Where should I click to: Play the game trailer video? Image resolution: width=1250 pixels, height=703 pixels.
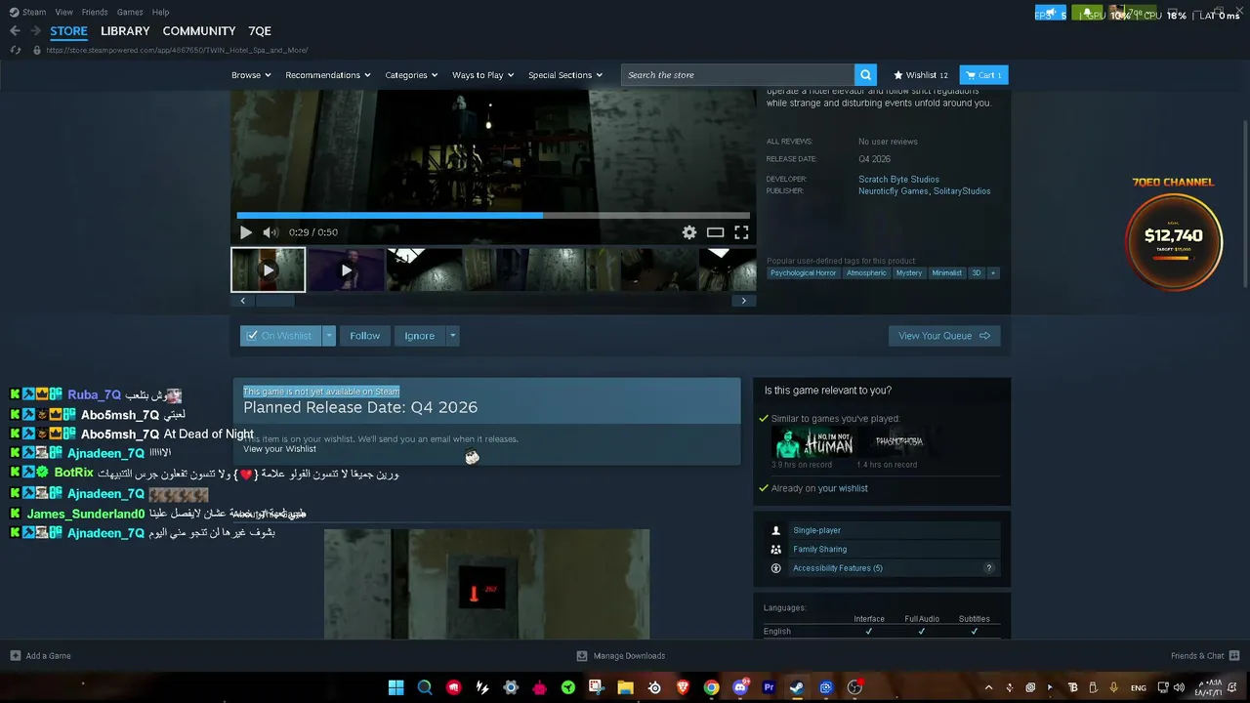(x=246, y=232)
